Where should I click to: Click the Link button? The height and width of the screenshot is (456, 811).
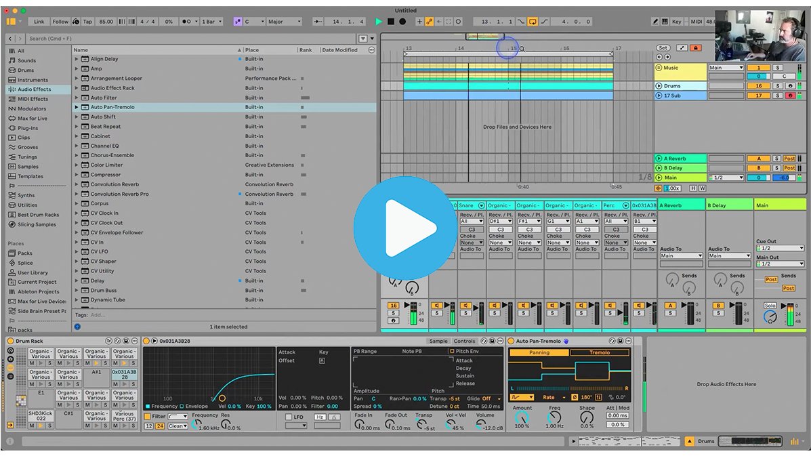pos(39,22)
